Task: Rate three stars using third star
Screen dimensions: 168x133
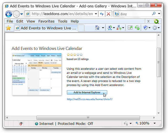Action: pyautogui.click(x=75, y=55)
